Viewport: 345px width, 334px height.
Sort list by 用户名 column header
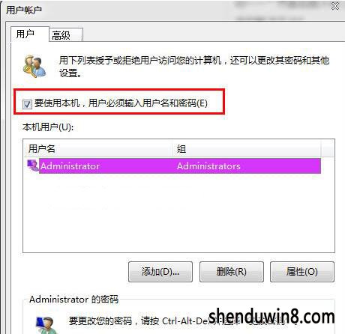pyautogui.click(x=97, y=149)
